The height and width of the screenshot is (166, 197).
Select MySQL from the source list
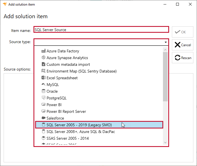(x=99, y=84)
